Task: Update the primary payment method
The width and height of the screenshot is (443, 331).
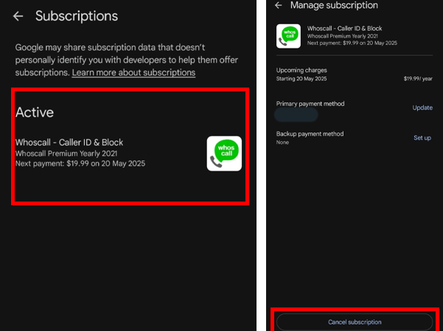Action: [x=422, y=107]
